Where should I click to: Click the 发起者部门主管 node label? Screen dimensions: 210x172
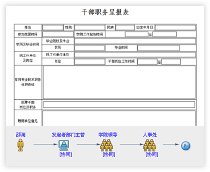click(x=68, y=135)
